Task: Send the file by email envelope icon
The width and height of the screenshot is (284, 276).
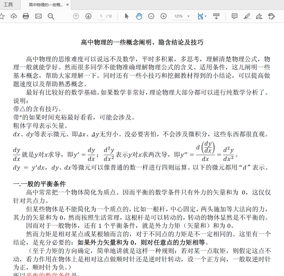Action: (38, 16)
